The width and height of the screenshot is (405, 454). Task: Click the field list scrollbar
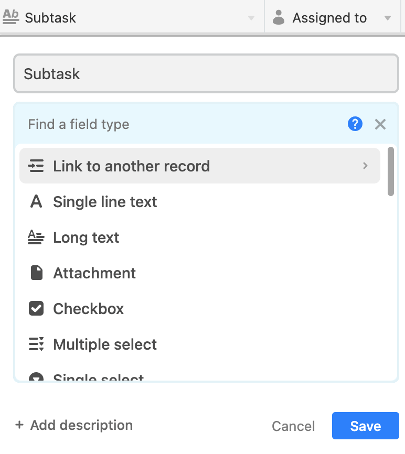[x=390, y=173]
